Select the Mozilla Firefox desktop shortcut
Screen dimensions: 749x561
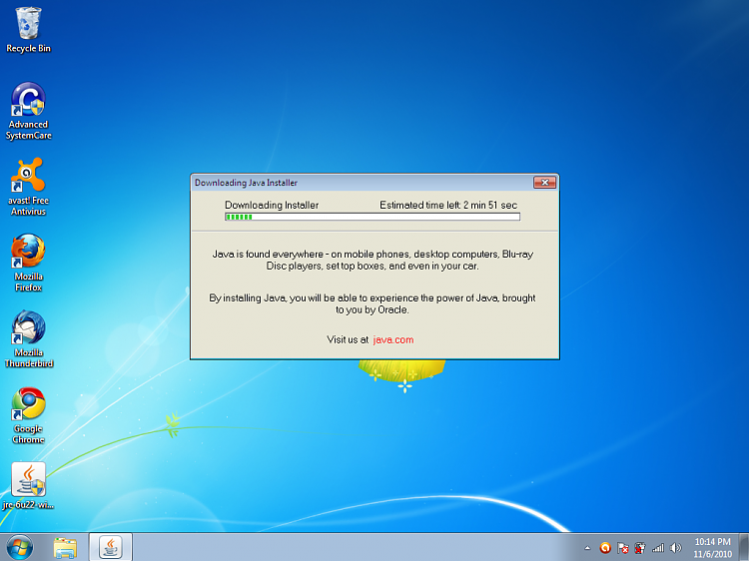coord(28,264)
